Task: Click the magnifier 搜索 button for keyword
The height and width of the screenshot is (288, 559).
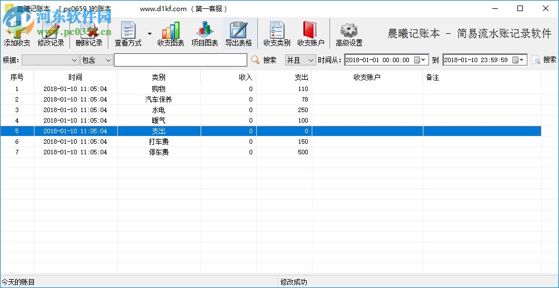Action: tap(264, 60)
